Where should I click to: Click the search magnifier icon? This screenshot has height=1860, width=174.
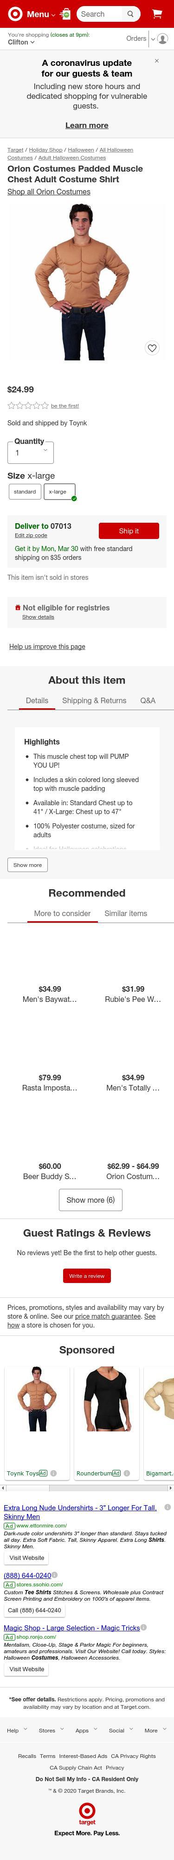(130, 14)
